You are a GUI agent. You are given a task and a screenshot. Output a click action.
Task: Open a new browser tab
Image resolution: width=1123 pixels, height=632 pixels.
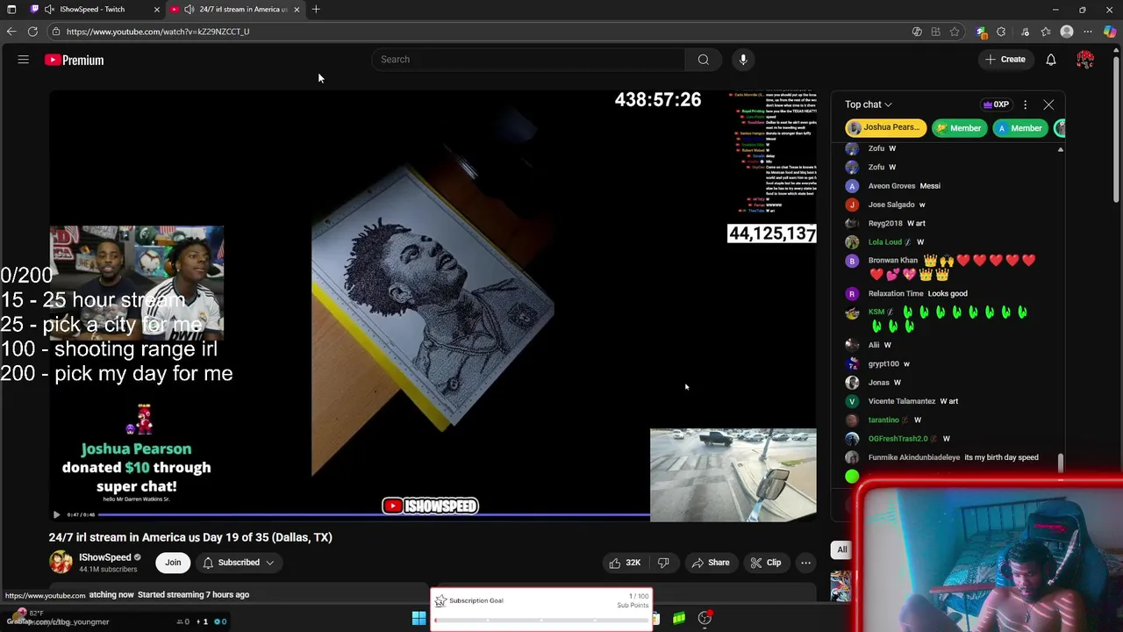click(x=316, y=9)
